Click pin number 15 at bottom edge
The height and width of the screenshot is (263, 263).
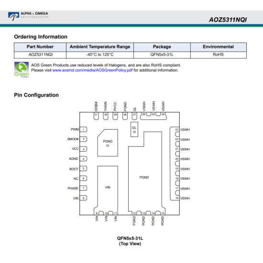point(163,213)
